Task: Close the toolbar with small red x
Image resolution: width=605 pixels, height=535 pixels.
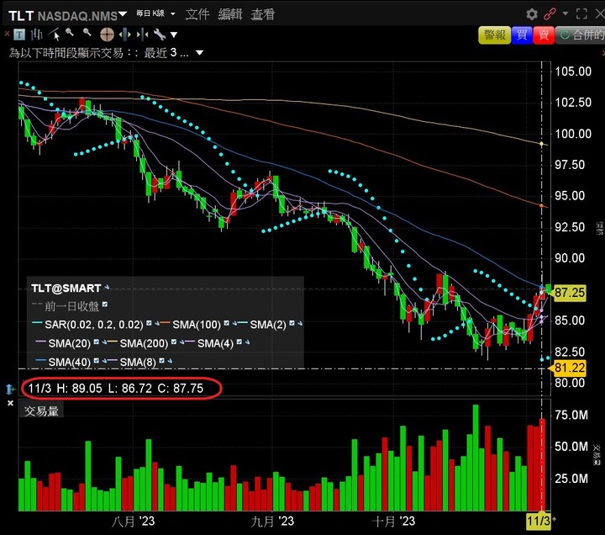Action: pyautogui.click(x=7, y=34)
